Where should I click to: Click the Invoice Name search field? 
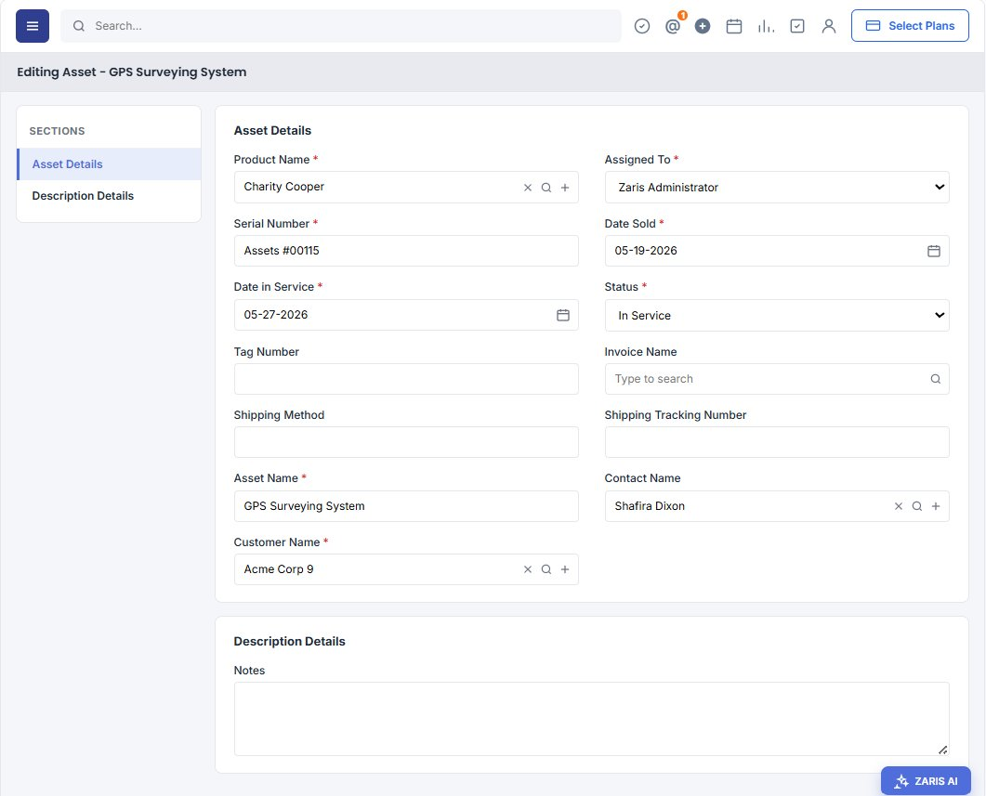(777, 379)
